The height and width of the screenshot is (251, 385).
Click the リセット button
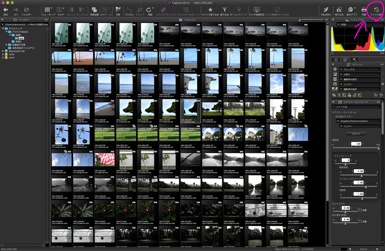[x=355, y=134]
